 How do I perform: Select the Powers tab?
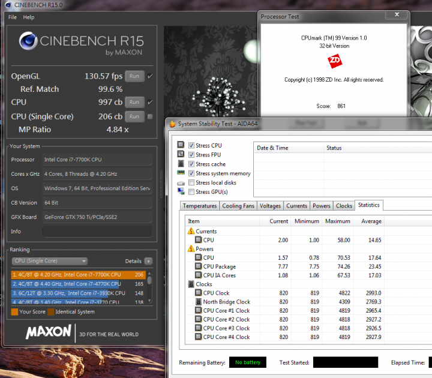321,206
